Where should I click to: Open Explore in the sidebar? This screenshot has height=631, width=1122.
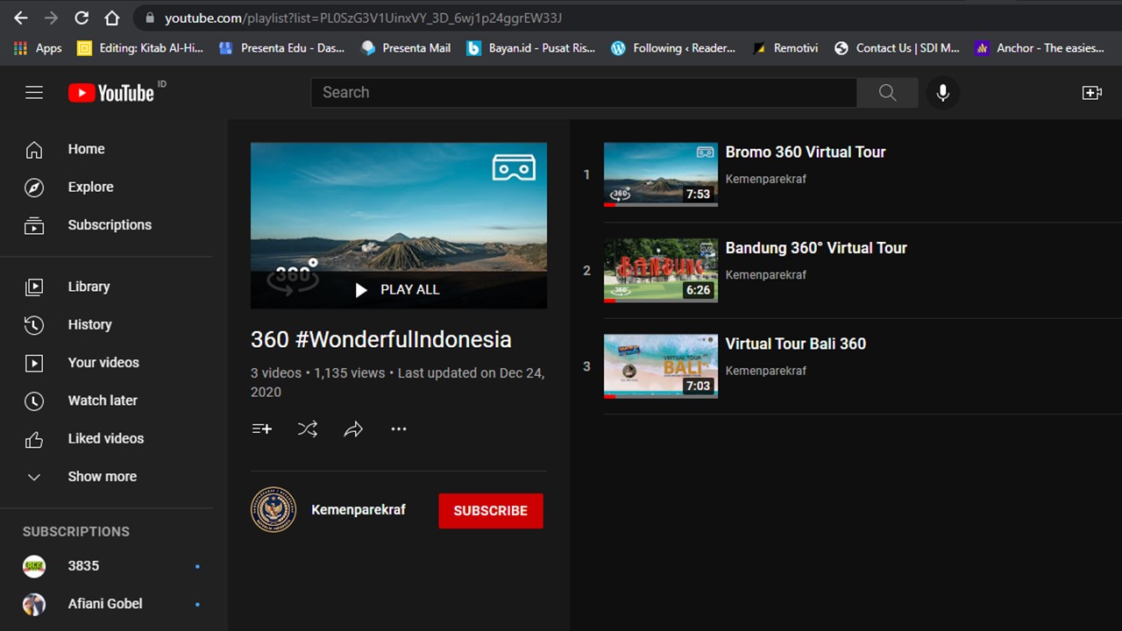click(x=90, y=188)
